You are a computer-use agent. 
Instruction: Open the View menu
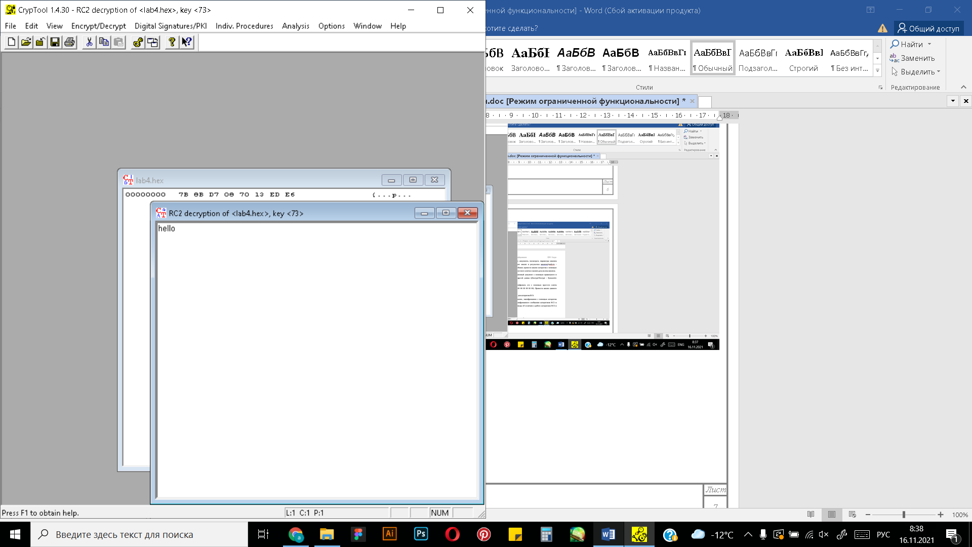(55, 26)
